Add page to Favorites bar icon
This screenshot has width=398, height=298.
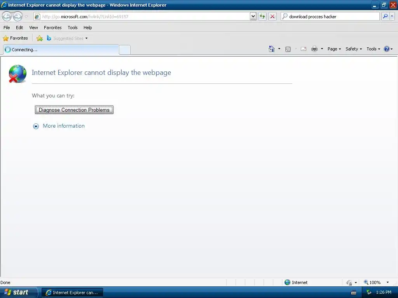pyautogui.click(x=40, y=38)
